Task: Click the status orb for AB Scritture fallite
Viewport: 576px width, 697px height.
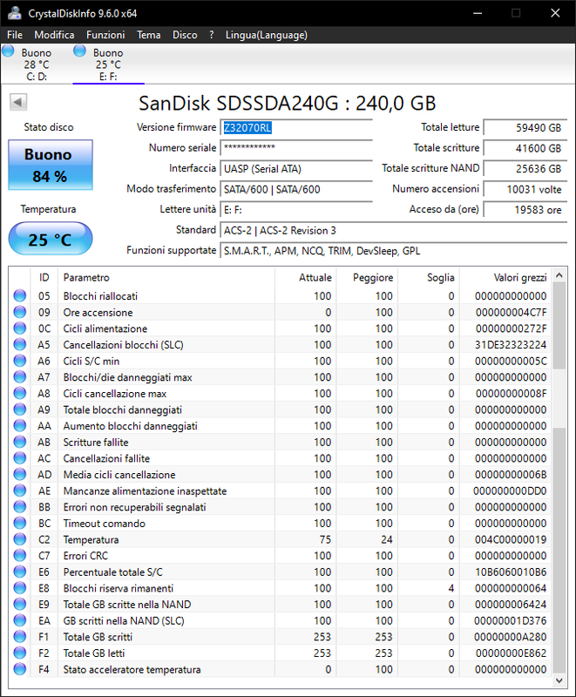Action: pos(20,442)
